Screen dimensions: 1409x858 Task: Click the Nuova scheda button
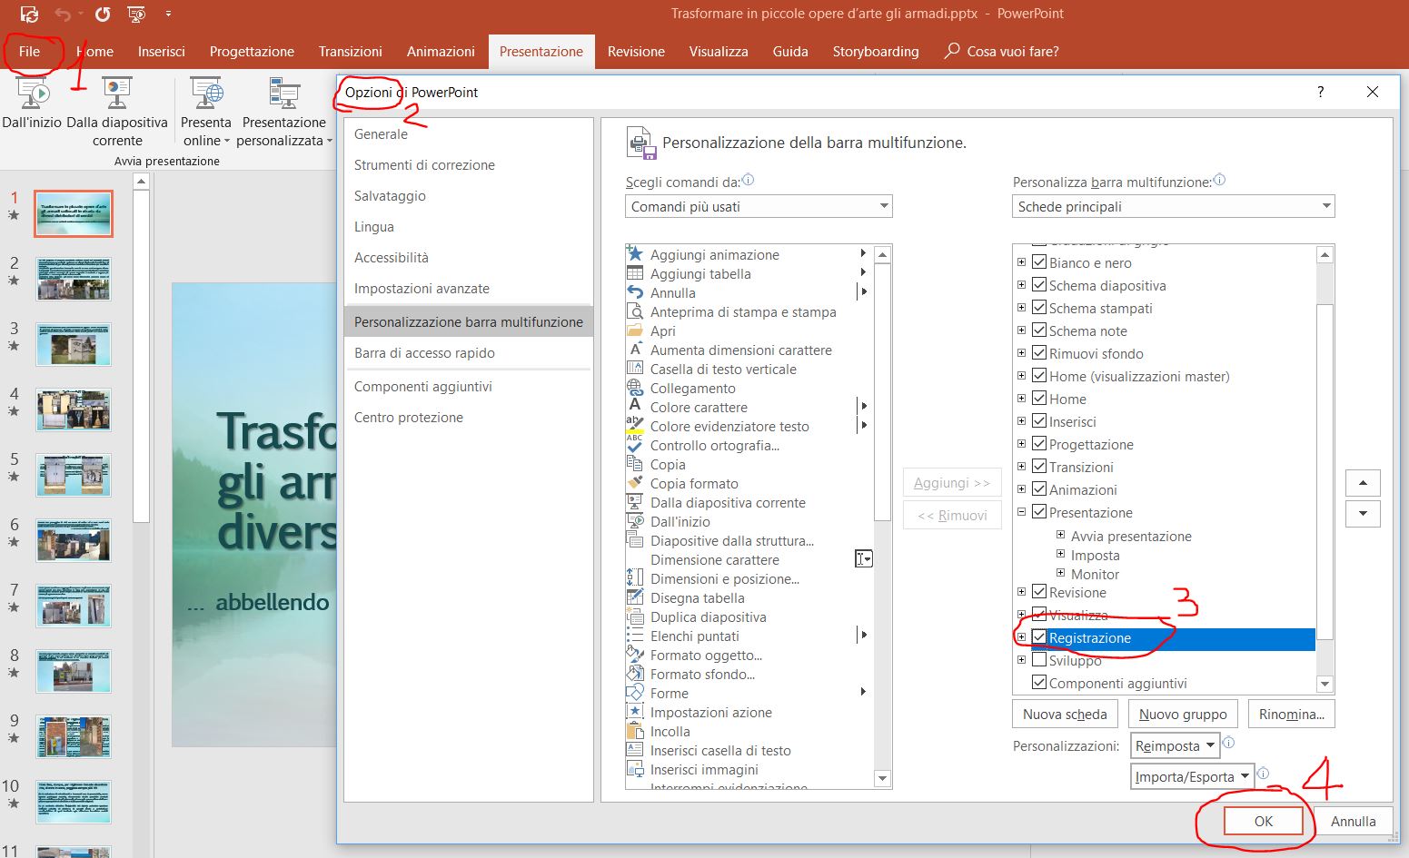click(x=1065, y=715)
